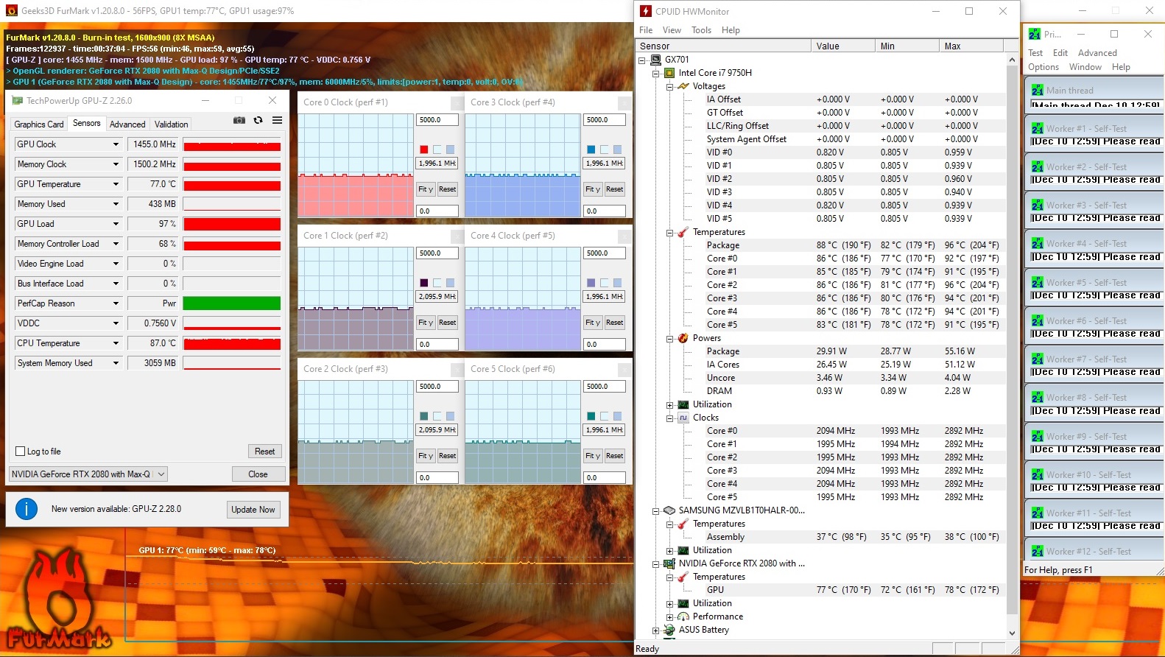Click the Update Now button
This screenshot has height=657, width=1165.
click(253, 510)
